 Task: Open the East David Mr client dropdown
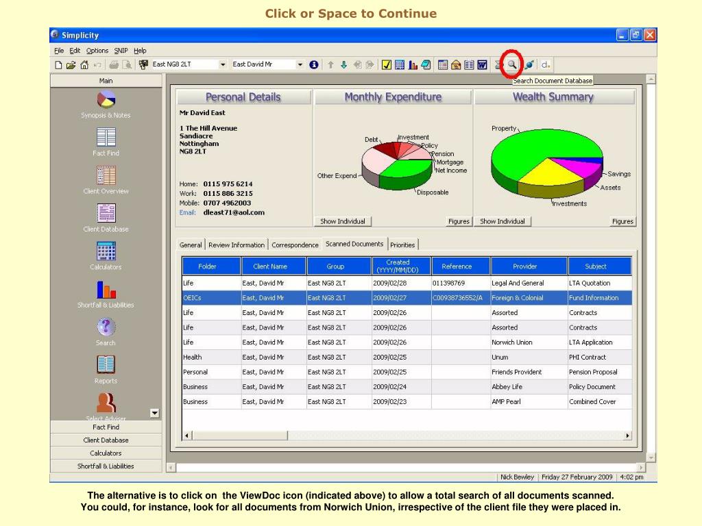(300, 64)
